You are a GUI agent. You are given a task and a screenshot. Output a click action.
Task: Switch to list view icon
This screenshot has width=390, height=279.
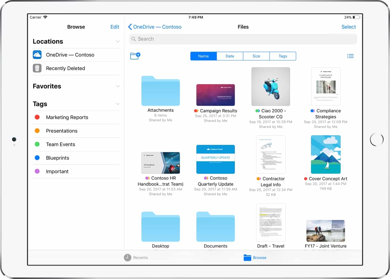click(x=350, y=56)
